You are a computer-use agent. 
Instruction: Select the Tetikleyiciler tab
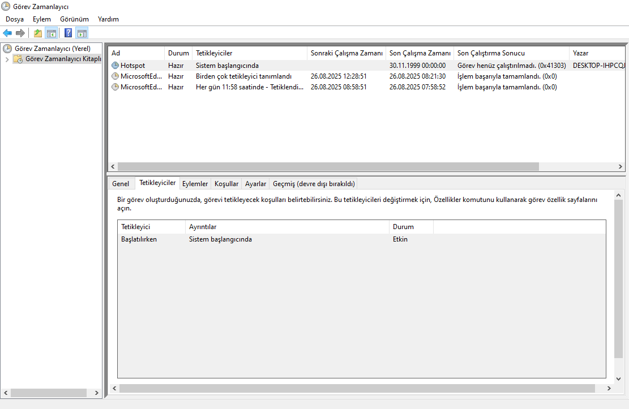pos(157,183)
